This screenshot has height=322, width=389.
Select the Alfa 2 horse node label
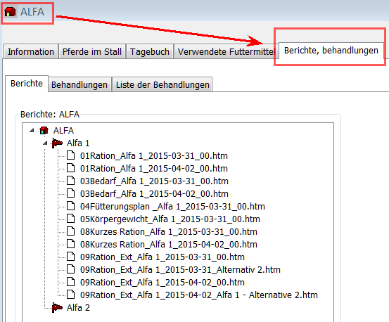coord(78,308)
